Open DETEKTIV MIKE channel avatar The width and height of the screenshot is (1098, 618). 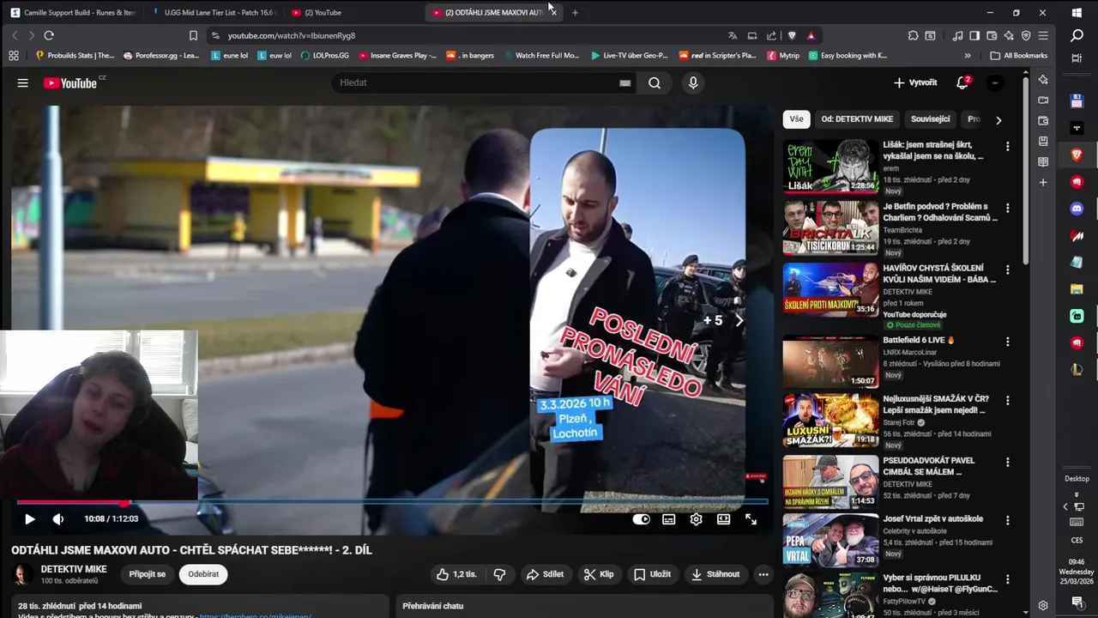[x=23, y=574]
